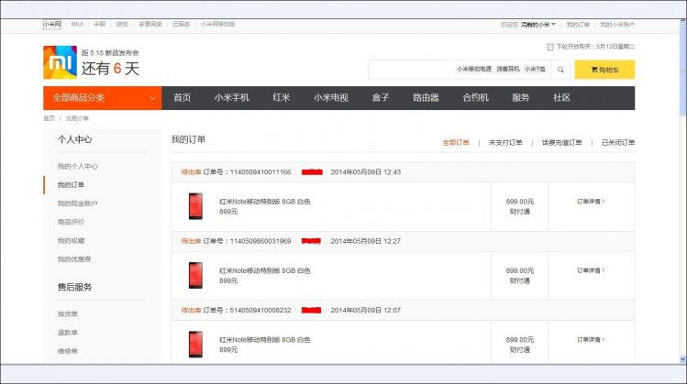Click the 云服务 link in the top bar
The image size is (687, 384).
click(x=181, y=24)
